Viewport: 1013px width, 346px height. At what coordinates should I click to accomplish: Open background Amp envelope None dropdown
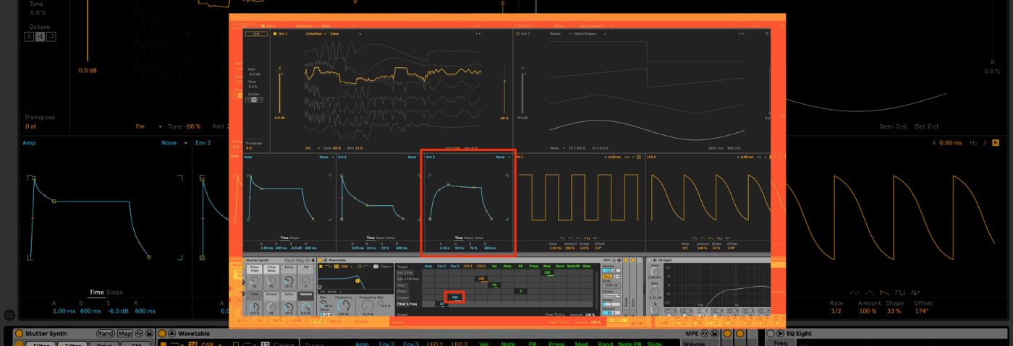[x=175, y=143]
